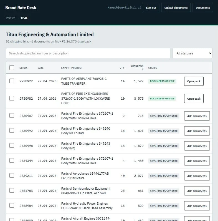Click drawback value 3,575
218x221 pixels.
[139, 99]
